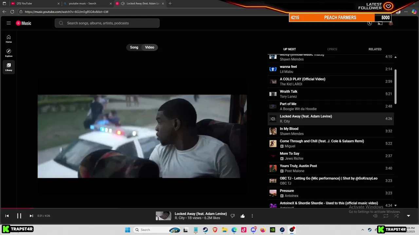Image resolution: width=419 pixels, height=235 pixels.
Task: Skip to previous track
Action: pyautogui.click(x=7, y=216)
